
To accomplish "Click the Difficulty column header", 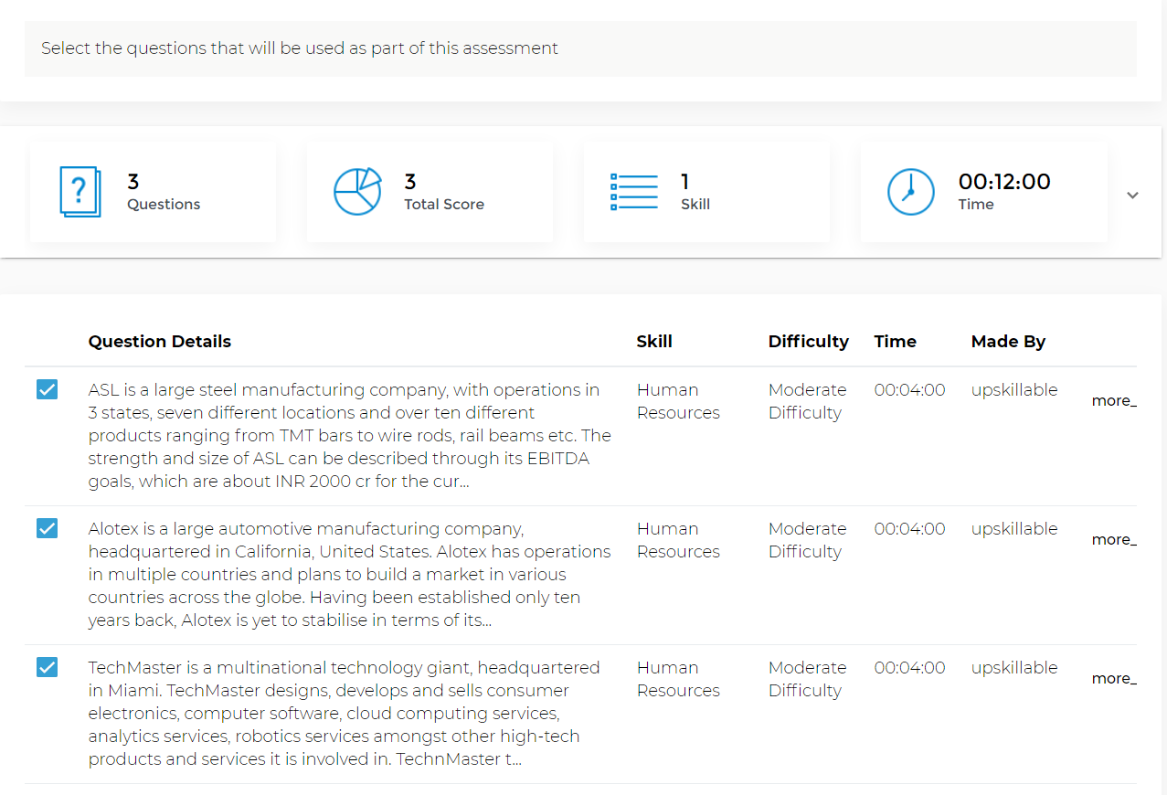I will point(809,342).
